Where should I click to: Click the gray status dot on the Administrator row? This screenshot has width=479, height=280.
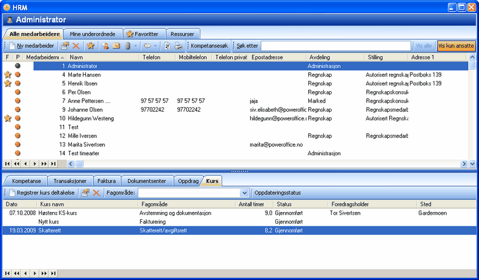point(17,65)
